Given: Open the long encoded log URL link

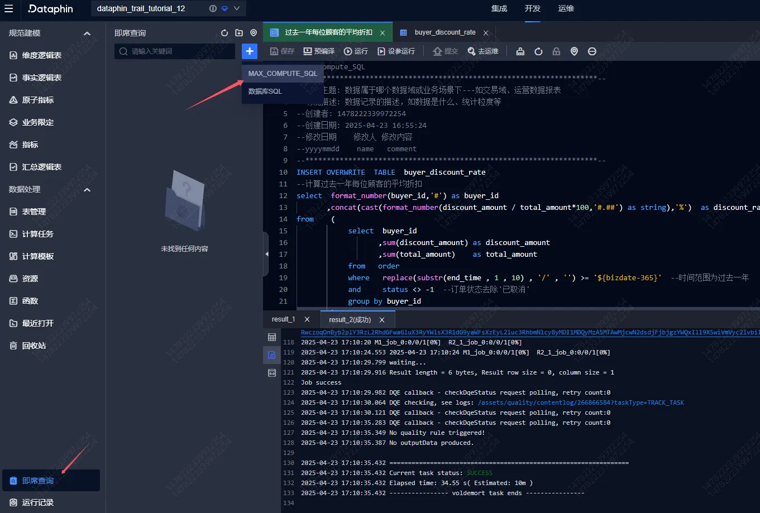Looking at the screenshot, I should pyautogui.click(x=530, y=332).
